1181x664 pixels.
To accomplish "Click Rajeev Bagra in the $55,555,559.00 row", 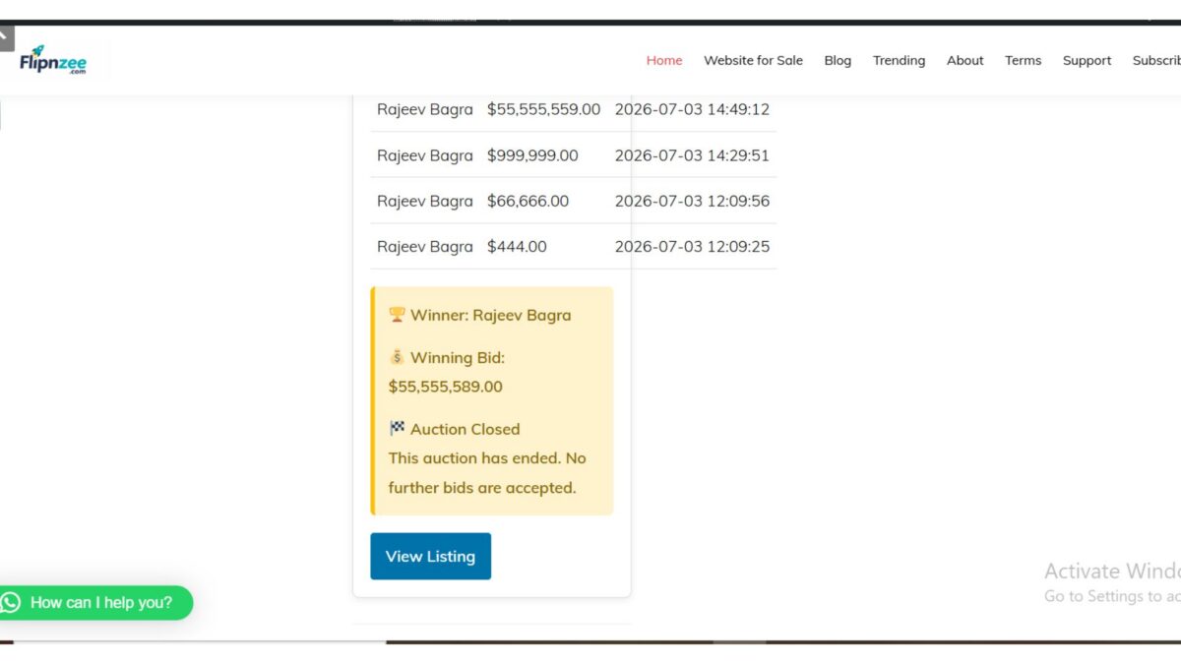I will [x=425, y=109].
